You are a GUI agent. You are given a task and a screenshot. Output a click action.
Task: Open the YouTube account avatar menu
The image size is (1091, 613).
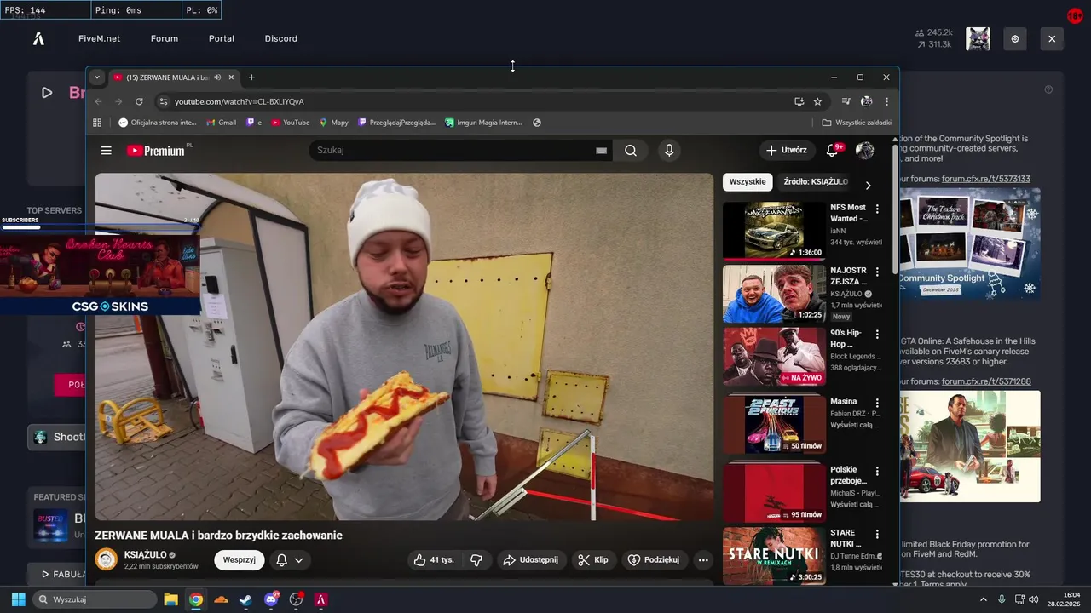[865, 151]
